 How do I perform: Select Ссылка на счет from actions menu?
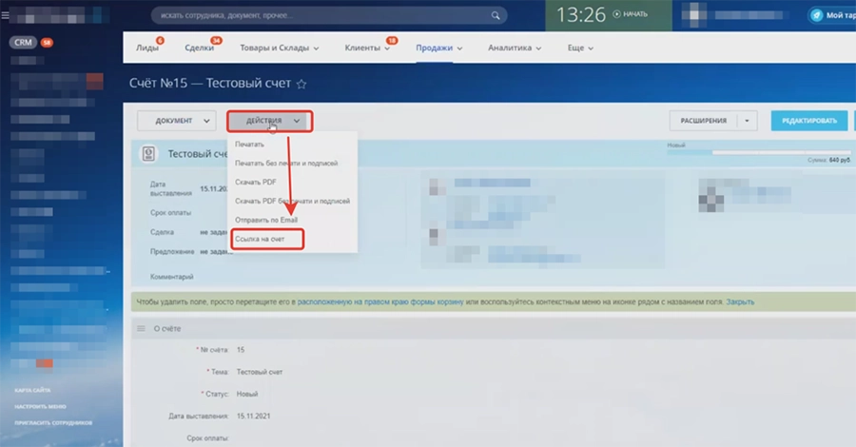coord(260,239)
